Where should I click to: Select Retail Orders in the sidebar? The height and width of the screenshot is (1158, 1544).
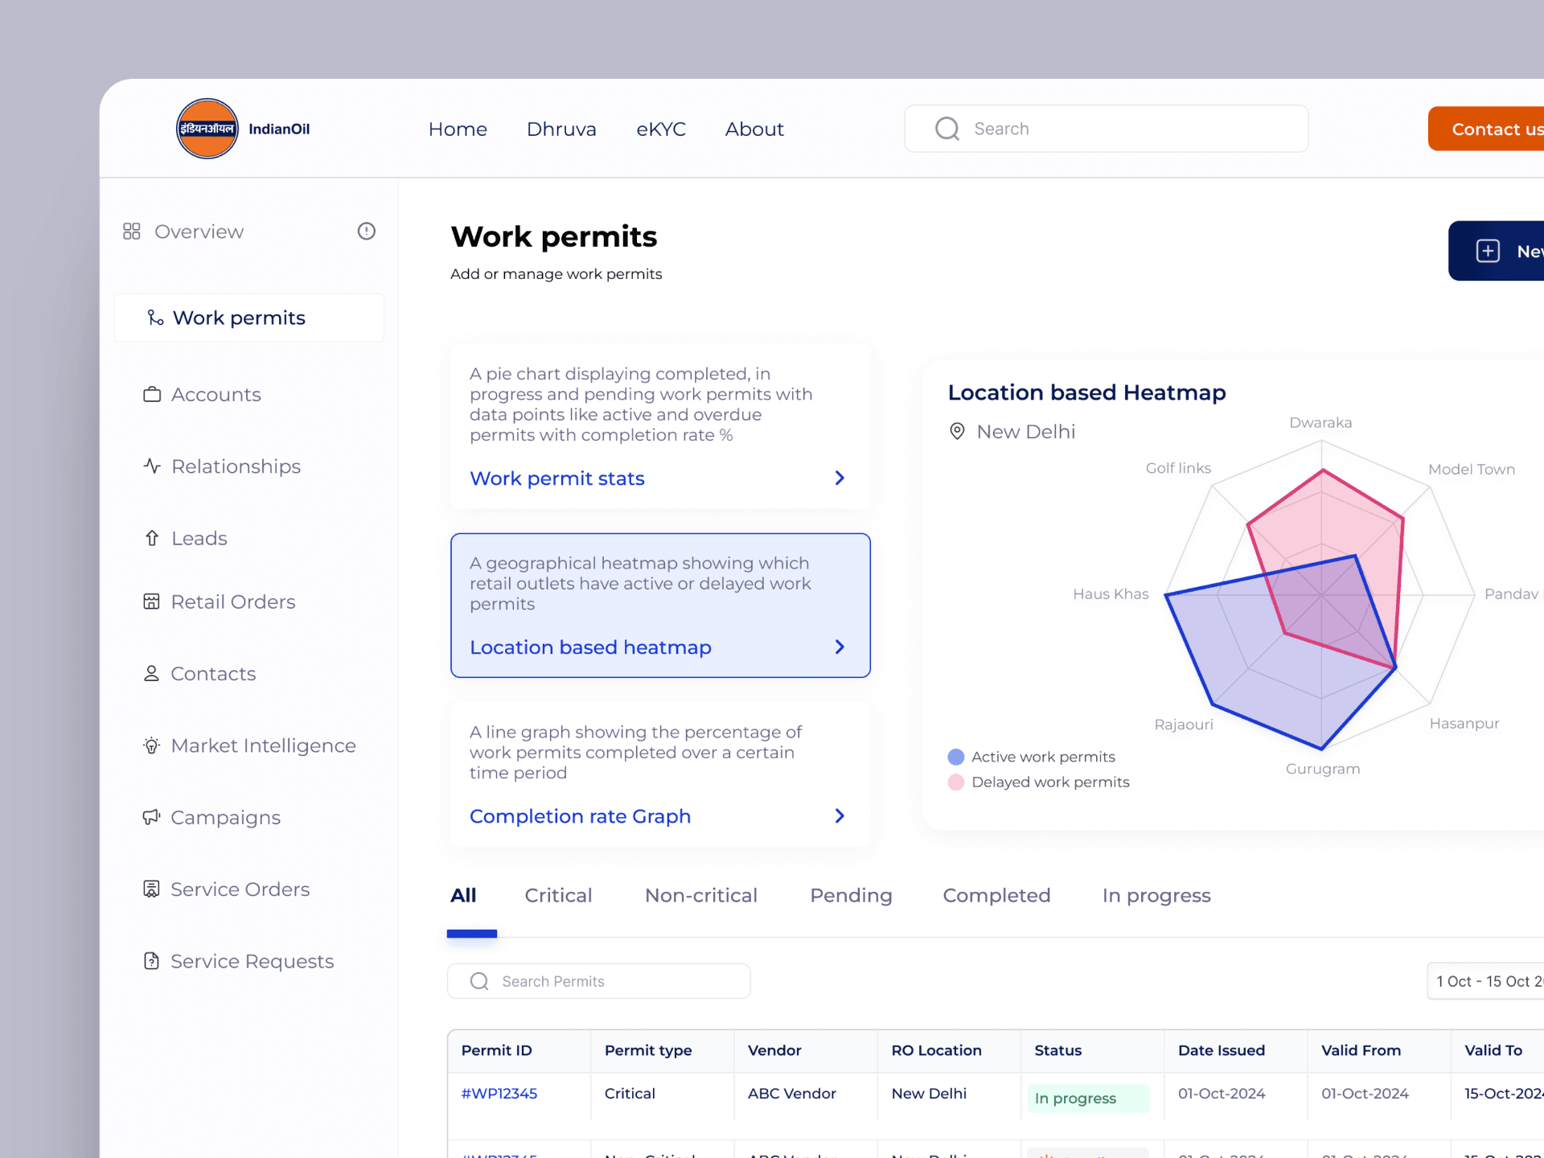[232, 602]
